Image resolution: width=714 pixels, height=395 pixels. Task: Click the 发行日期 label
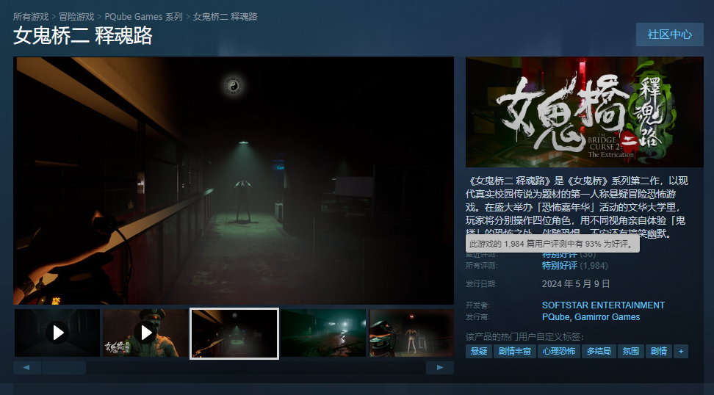point(481,284)
